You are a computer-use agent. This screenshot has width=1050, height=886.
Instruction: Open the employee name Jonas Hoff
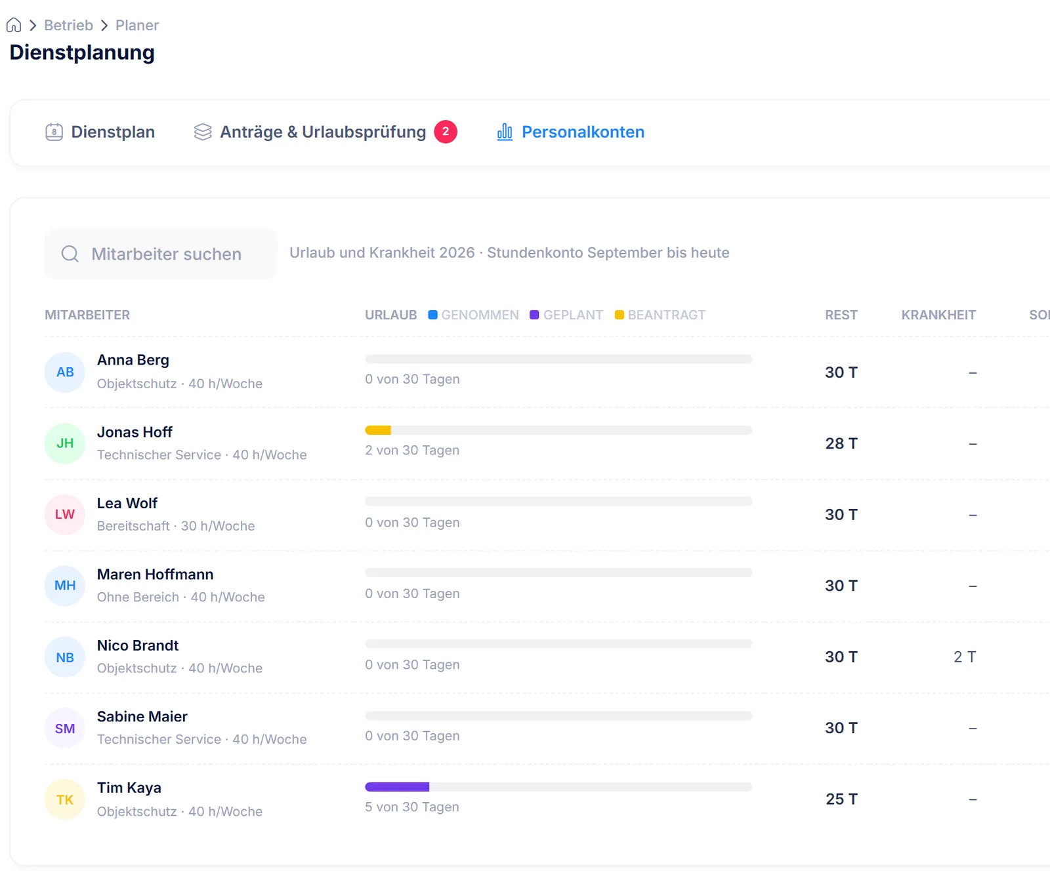coord(135,432)
